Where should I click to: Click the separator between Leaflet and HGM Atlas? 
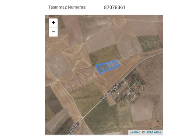click(x=141, y=132)
